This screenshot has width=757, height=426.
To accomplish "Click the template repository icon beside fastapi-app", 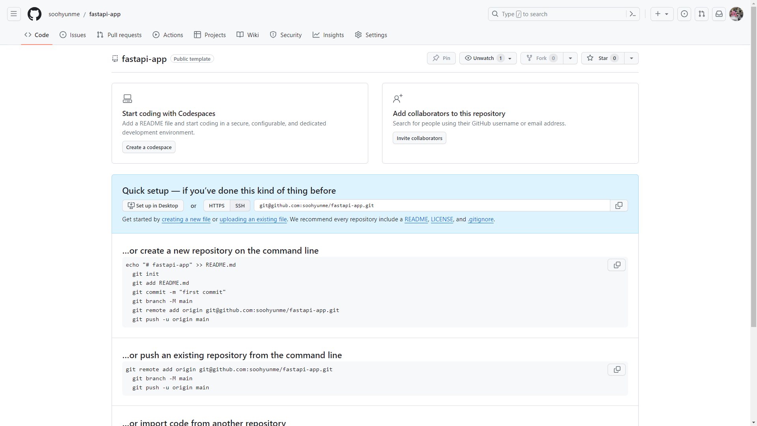I will 115,59.
